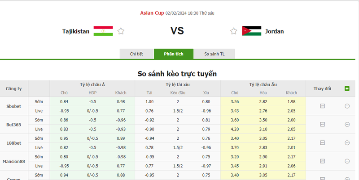
Task: Click Bet365 early draw odds 3.50
Action: [x=263, y=120]
